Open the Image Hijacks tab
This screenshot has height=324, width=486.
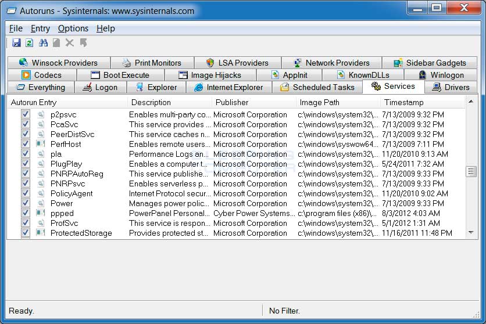pyautogui.click(x=210, y=75)
